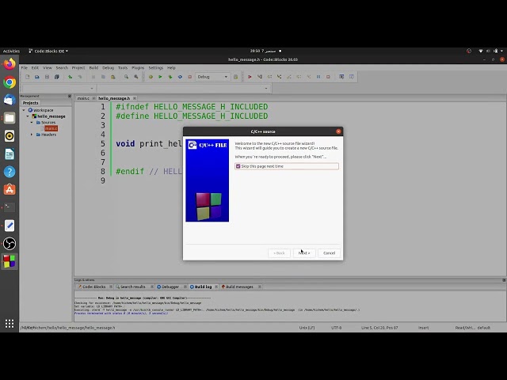
Task: Click the Break debugger pause icon
Action: [318, 77]
